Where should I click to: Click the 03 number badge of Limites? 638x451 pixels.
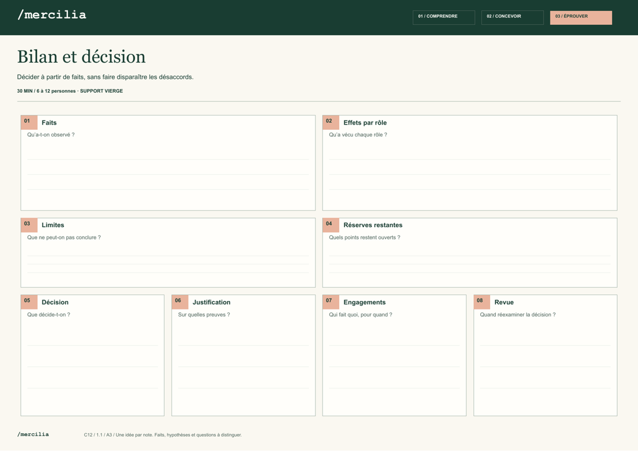pos(29,225)
